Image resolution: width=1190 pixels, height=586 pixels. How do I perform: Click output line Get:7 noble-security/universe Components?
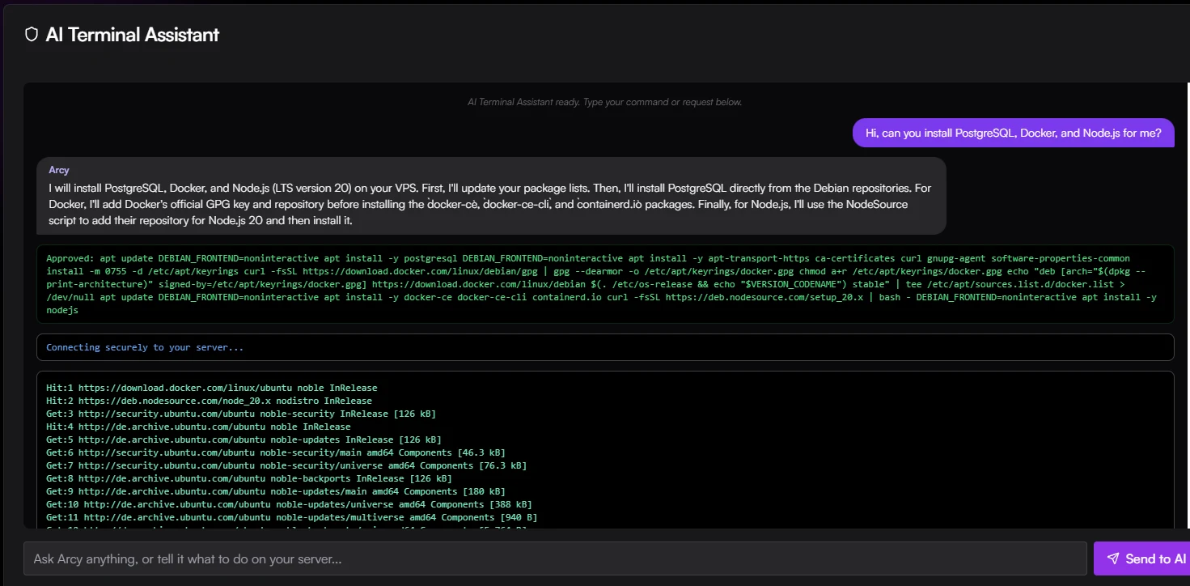point(286,465)
